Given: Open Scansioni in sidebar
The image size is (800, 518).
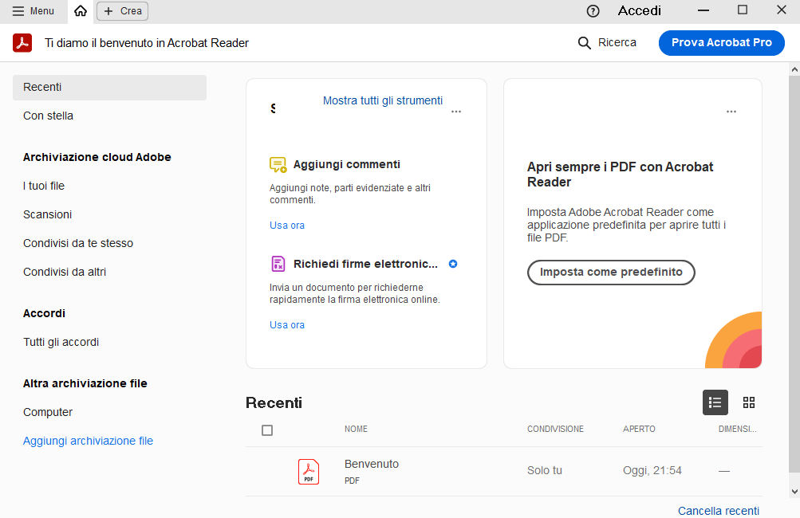Looking at the screenshot, I should [x=47, y=214].
